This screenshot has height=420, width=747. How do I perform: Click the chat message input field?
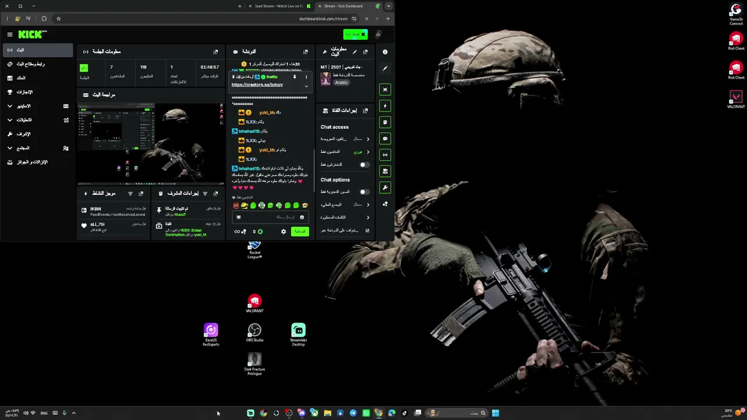[x=270, y=217]
